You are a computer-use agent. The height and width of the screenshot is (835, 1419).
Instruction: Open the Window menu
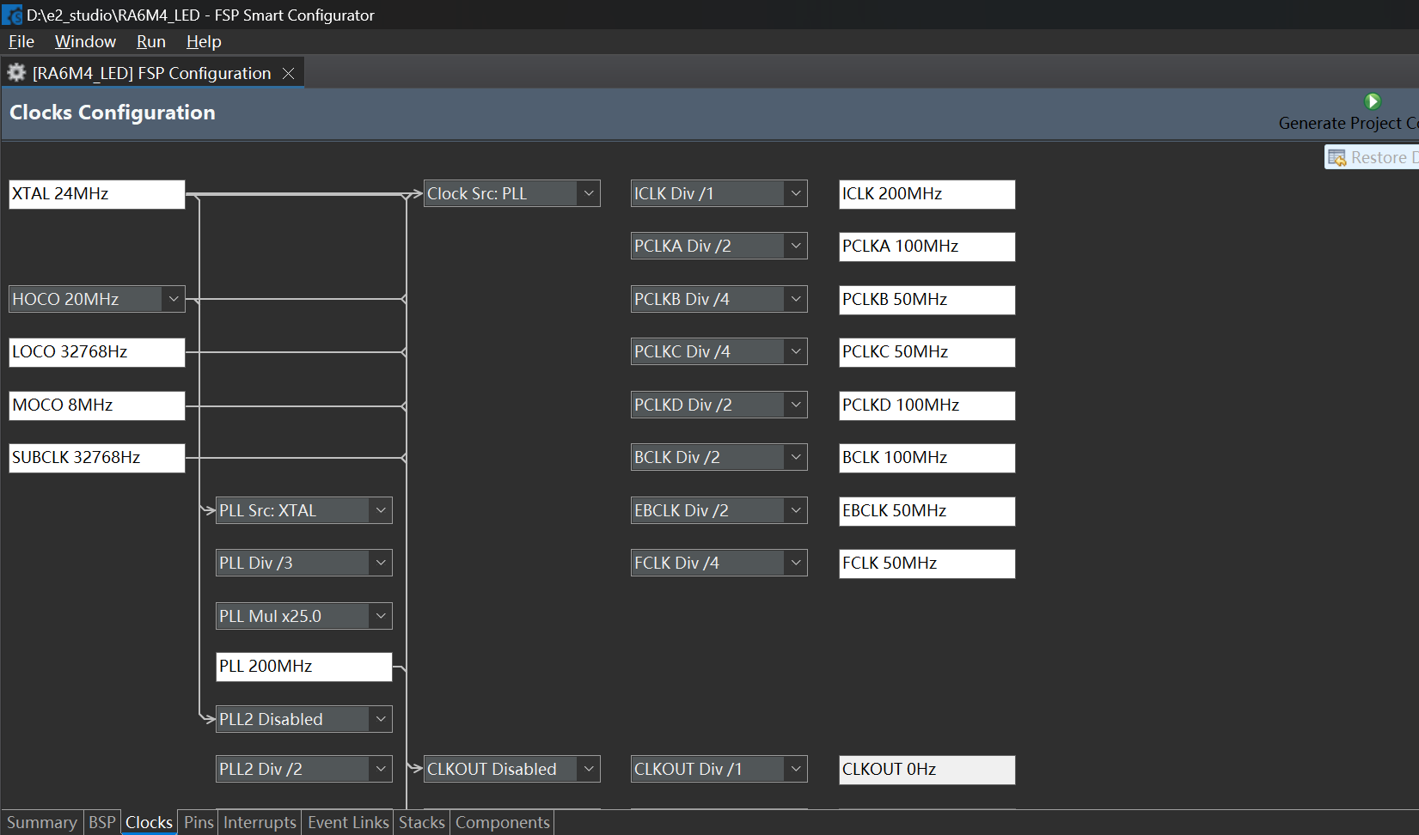[85, 41]
